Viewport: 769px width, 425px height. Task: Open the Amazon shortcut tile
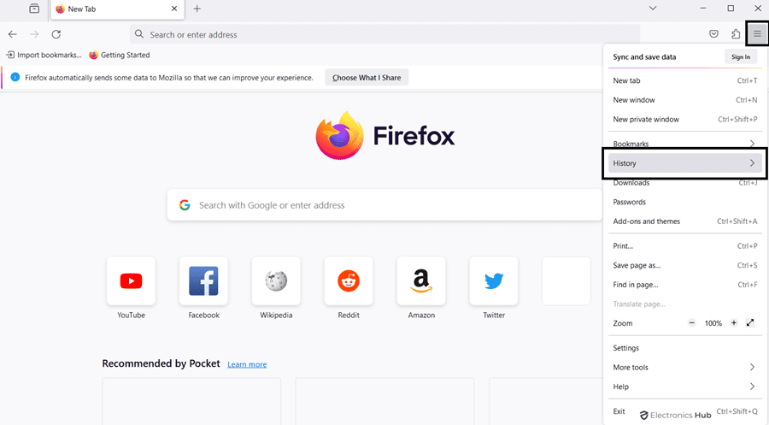pos(421,280)
